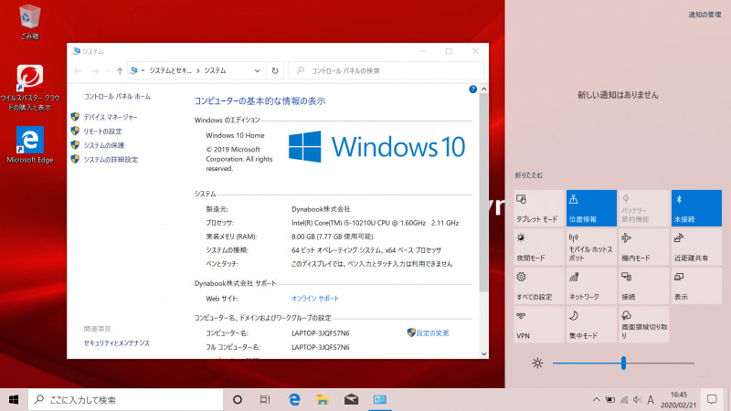Open the VPN quick action tile

pyautogui.click(x=539, y=324)
